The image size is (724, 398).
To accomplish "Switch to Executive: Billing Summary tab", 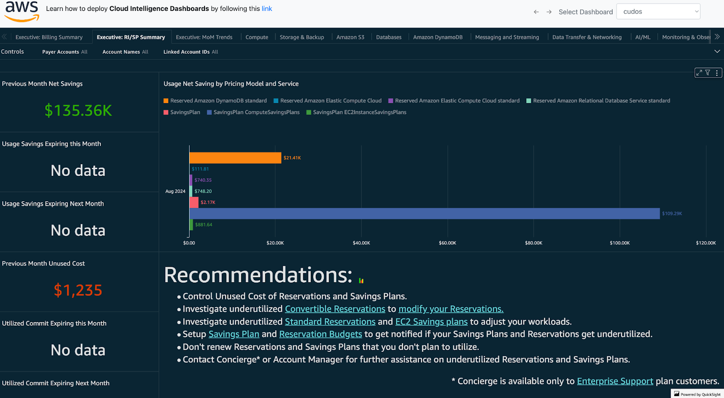I will 49,37.
